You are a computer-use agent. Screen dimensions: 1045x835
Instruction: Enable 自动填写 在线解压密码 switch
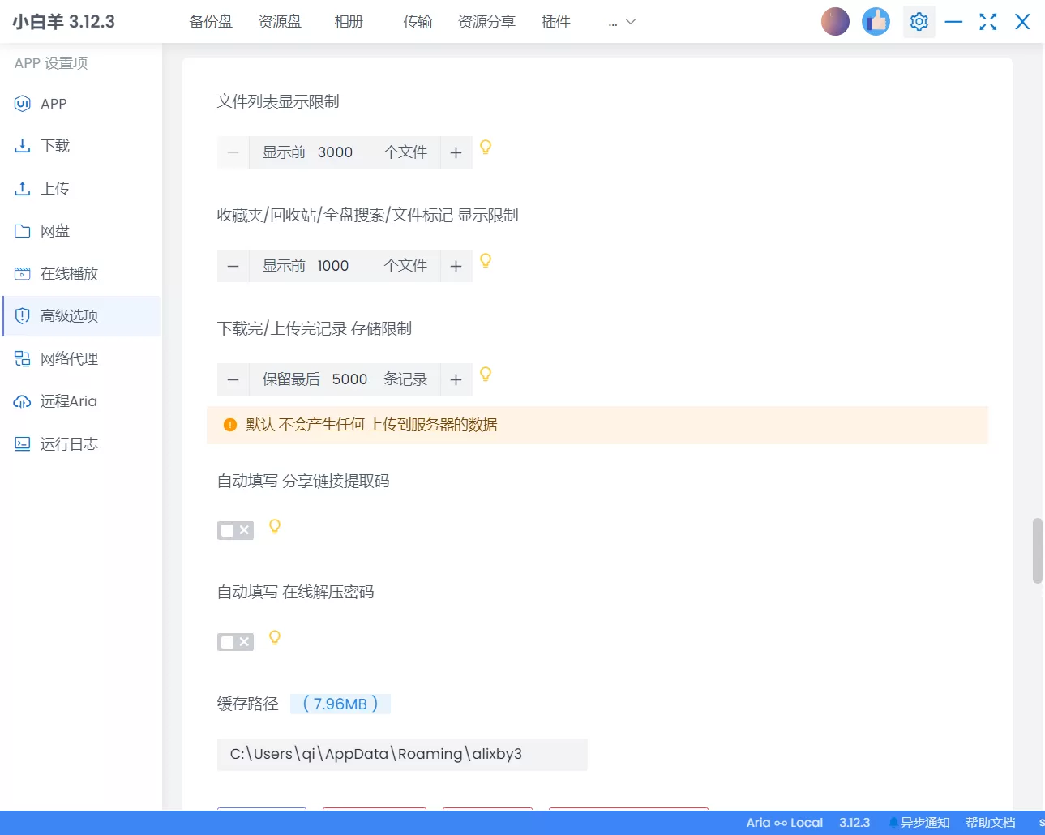pos(235,641)
